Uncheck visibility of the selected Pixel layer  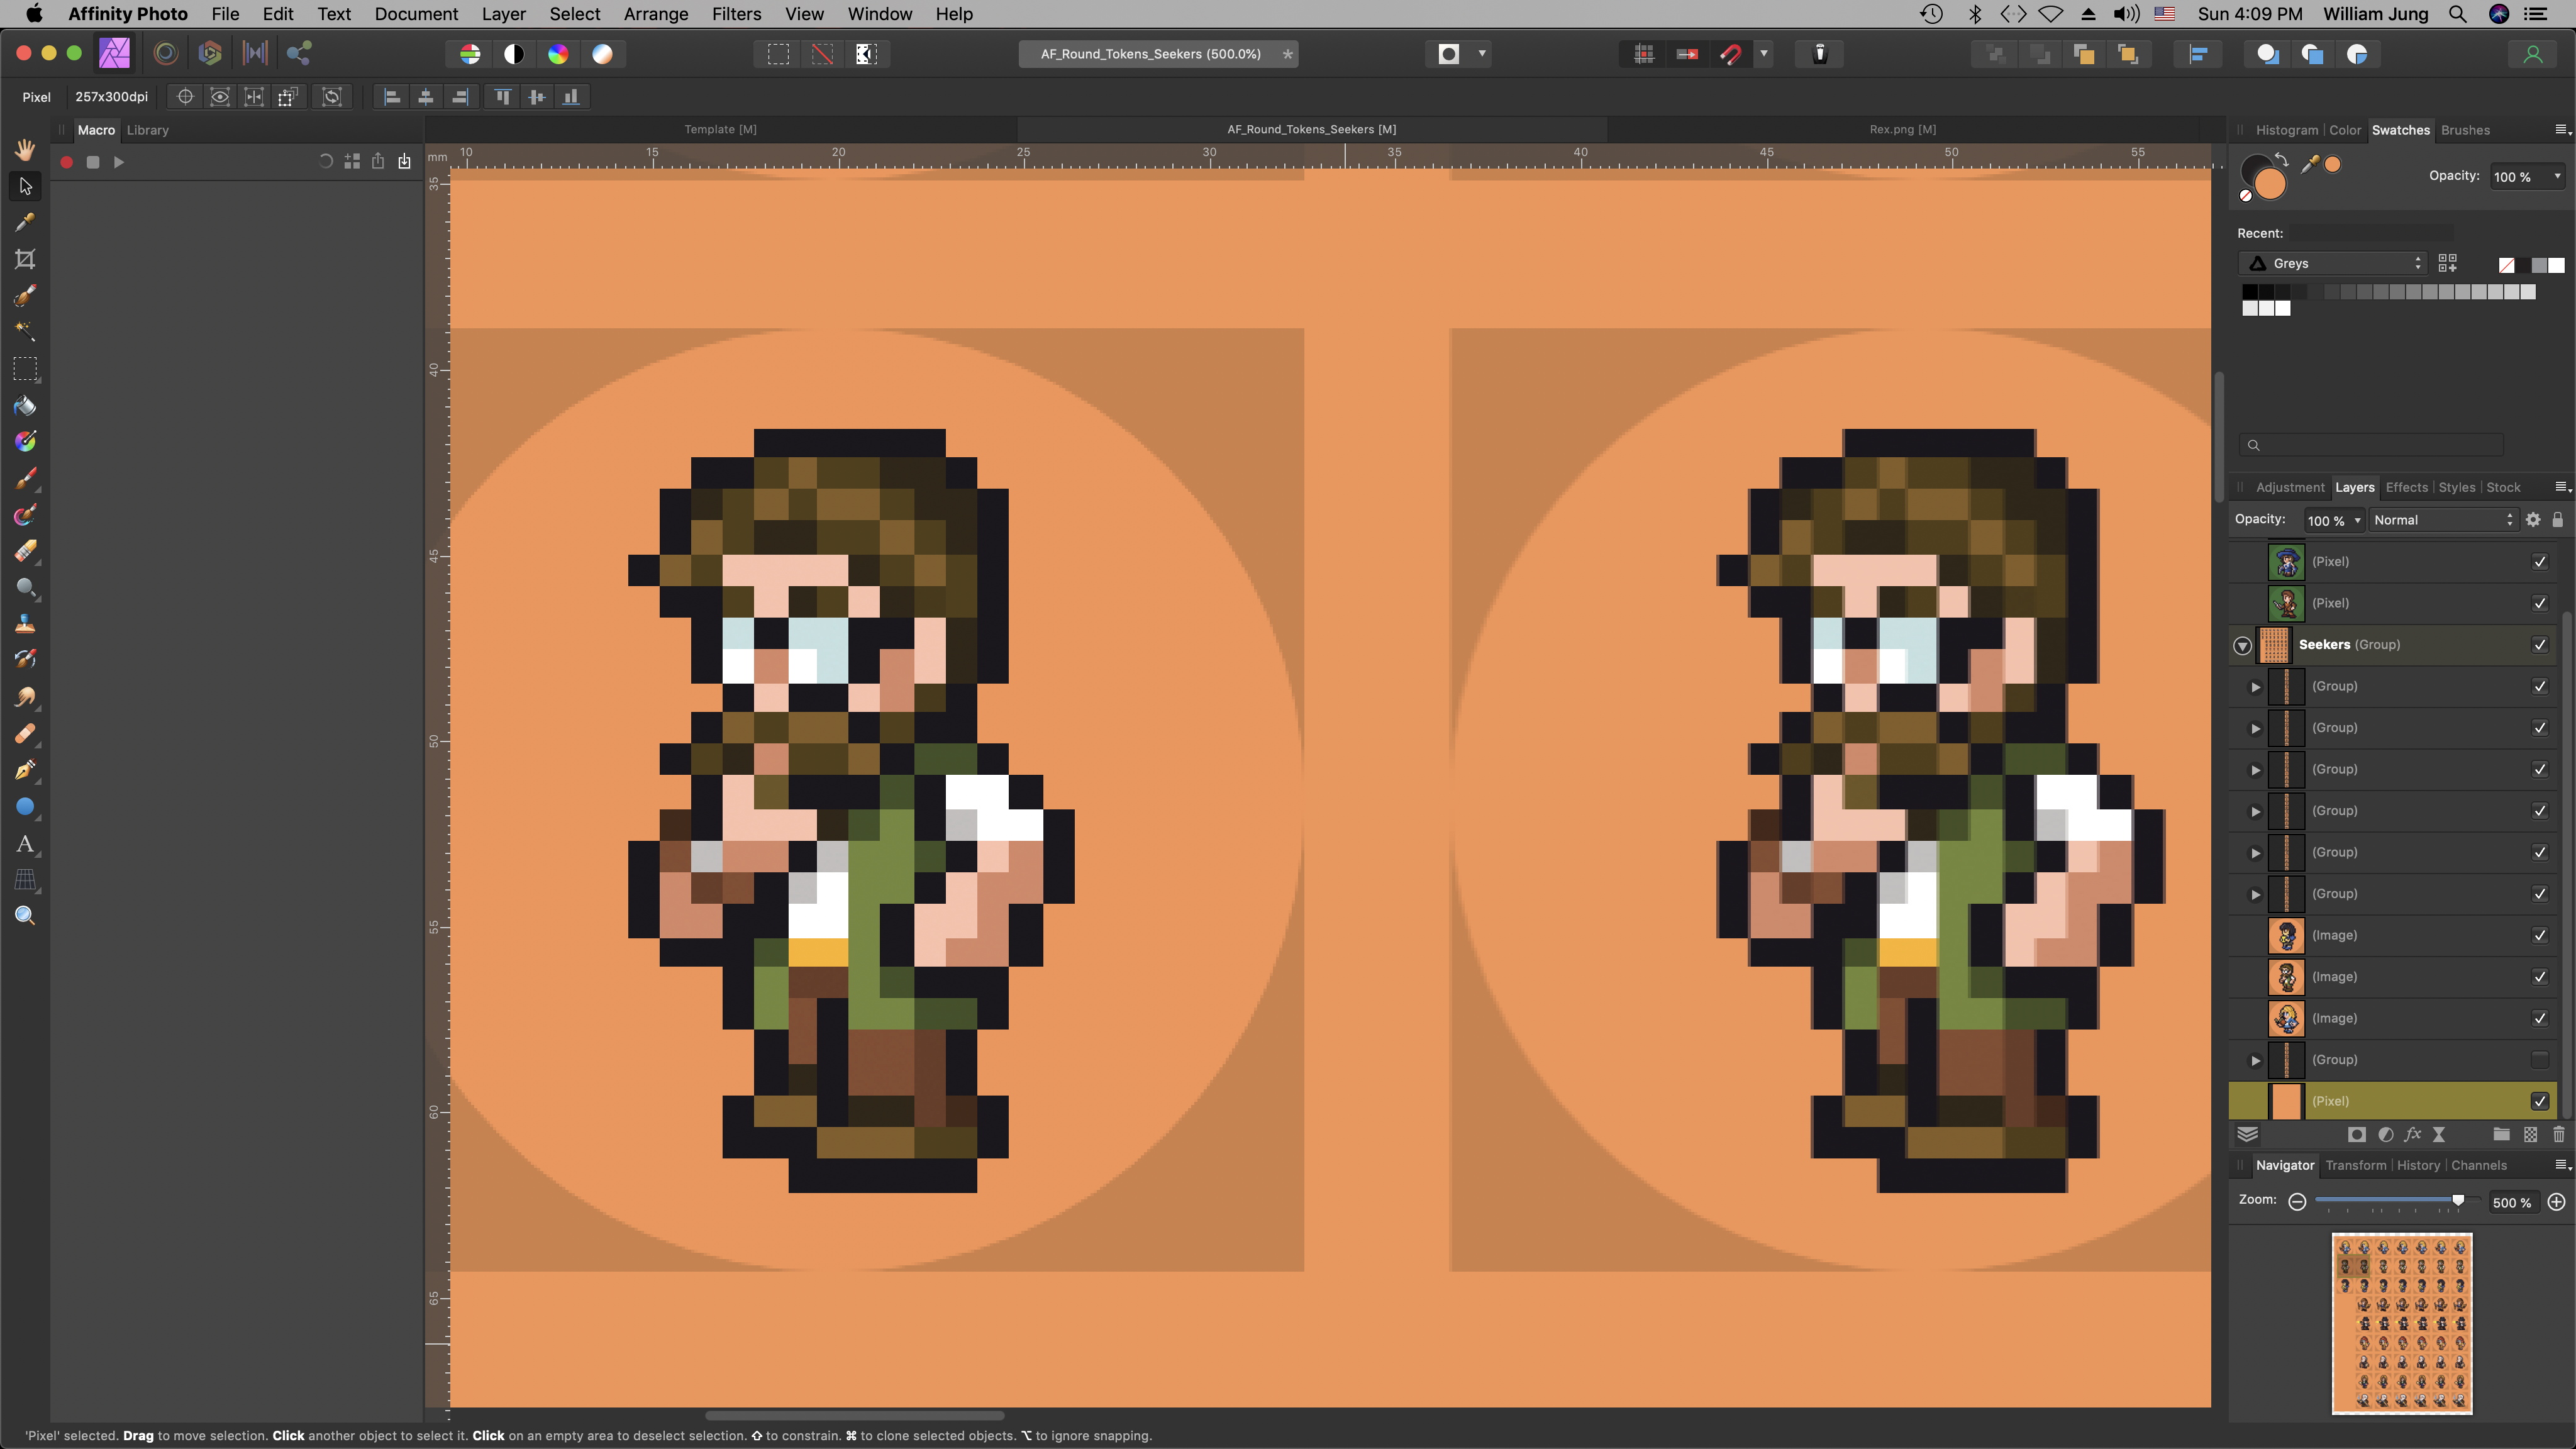pyautogui.click(x=2539, y=1101)
